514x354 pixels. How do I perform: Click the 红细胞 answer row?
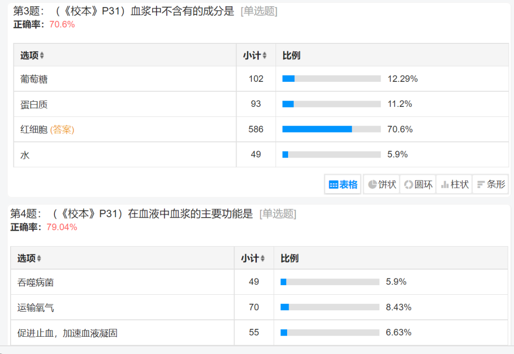261,130
